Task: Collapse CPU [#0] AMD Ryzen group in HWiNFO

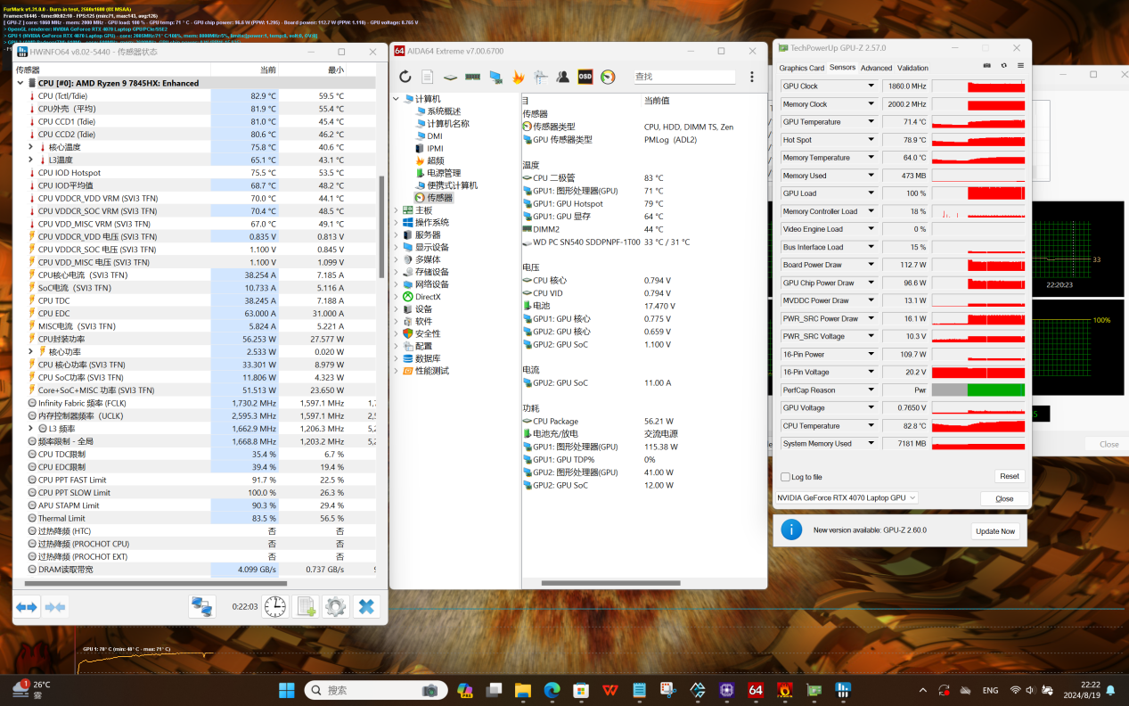Action: [x=20, y=83]
